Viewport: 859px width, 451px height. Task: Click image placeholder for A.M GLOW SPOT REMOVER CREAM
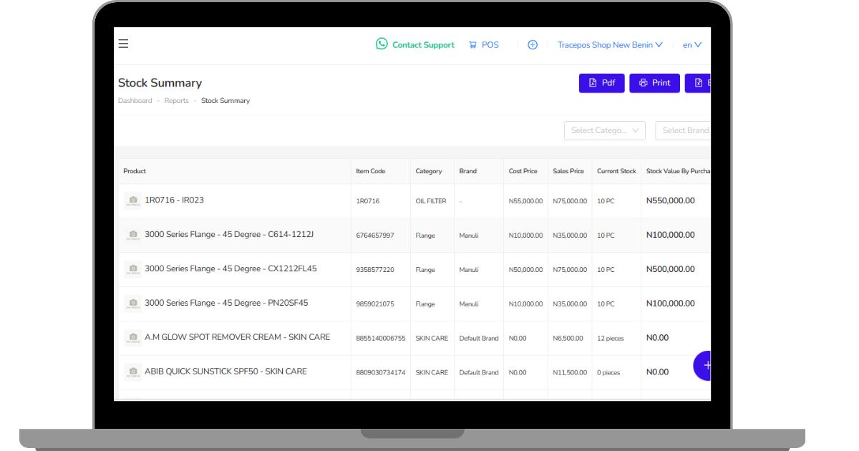(x=132, y=337)
